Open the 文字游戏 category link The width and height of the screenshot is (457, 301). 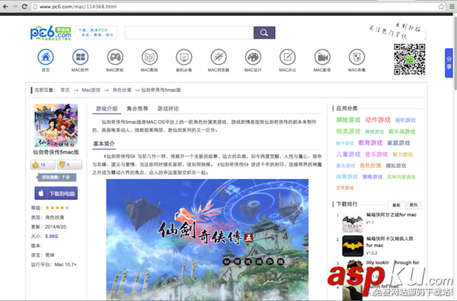click(x=345, y=188)
